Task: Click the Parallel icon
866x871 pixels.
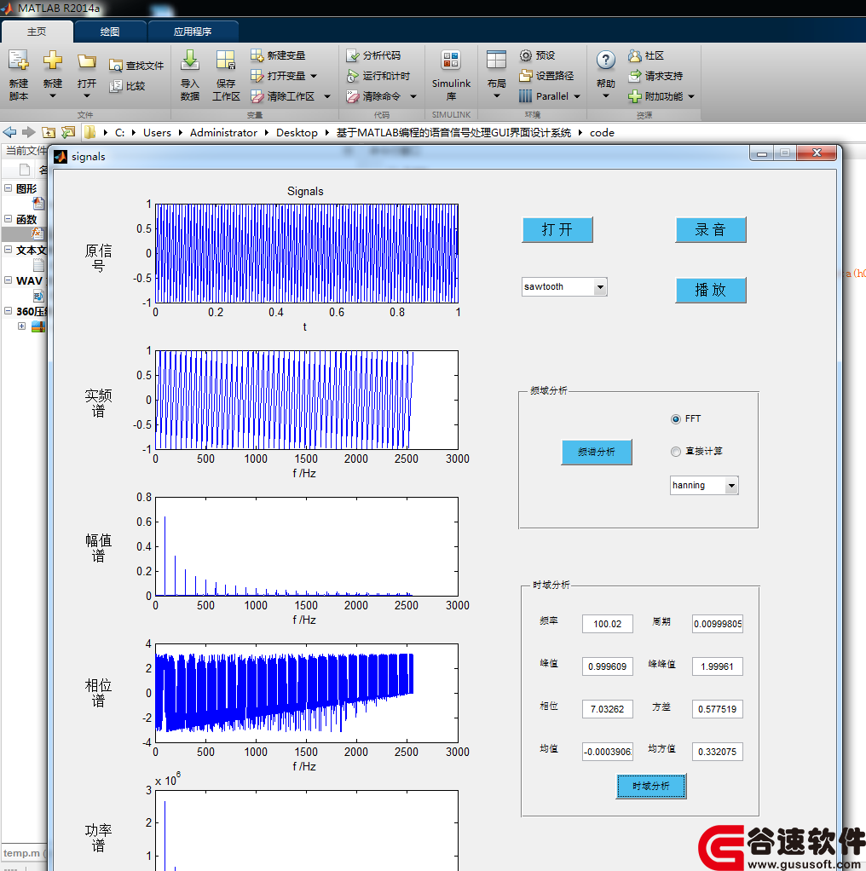Action: click(x=526, y=96)
